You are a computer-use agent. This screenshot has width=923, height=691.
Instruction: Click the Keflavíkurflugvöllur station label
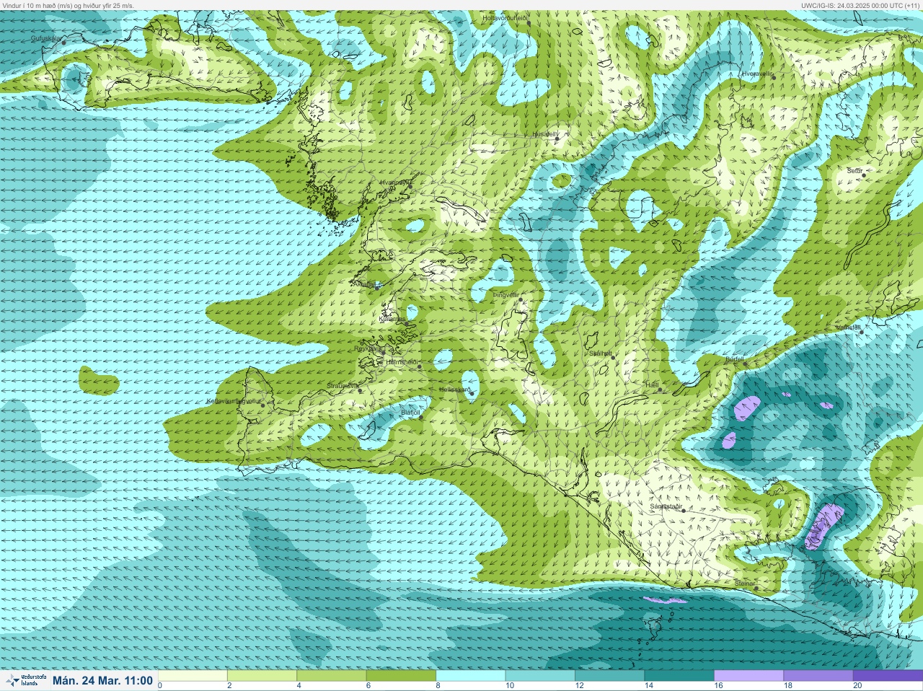(x=232, y=401)
